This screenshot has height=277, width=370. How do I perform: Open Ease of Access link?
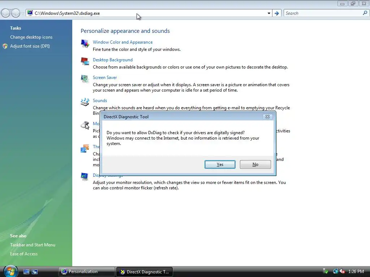coord(24,254)
